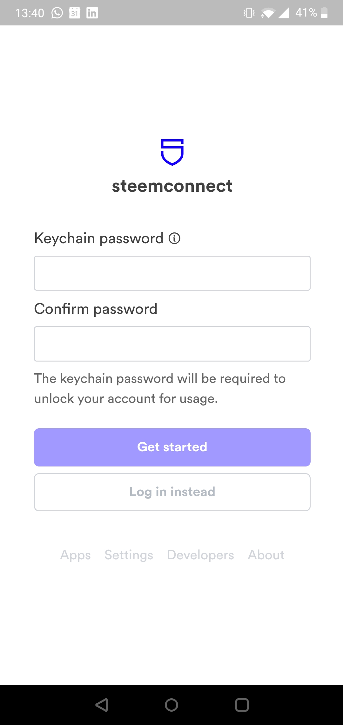Screen dimensions: 343x725
Task: Tap the calendar notification icon
Action: click(75, 13)
